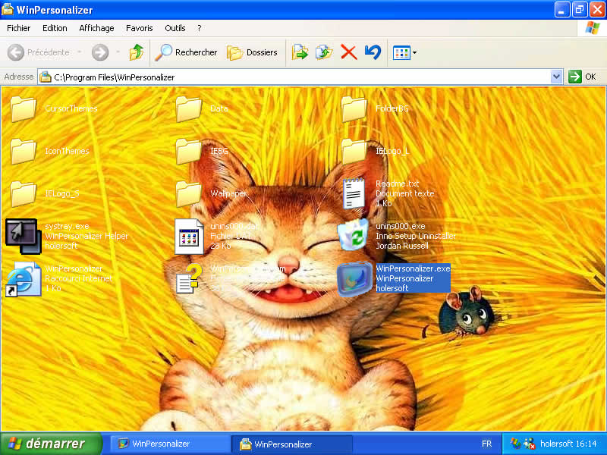The image size is (607, 455).
Task: Open the Data folder
Action: [188, 109]
